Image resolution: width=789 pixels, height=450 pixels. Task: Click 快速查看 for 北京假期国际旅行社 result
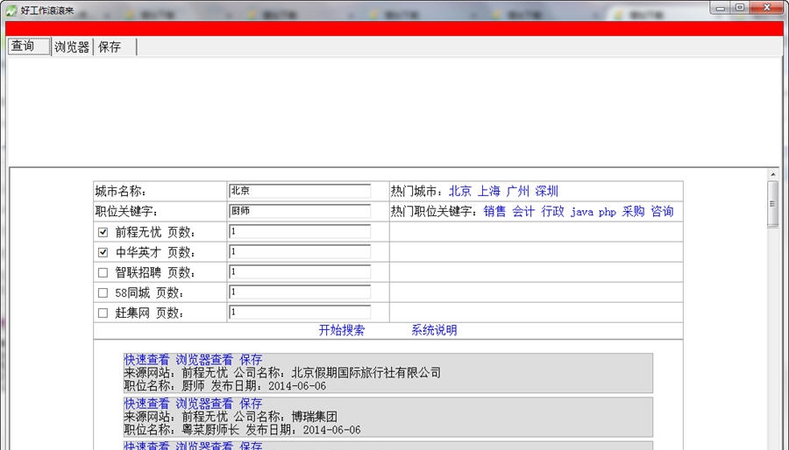[147, 360]
